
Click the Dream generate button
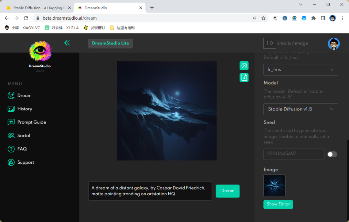click(x=227, y=191)
